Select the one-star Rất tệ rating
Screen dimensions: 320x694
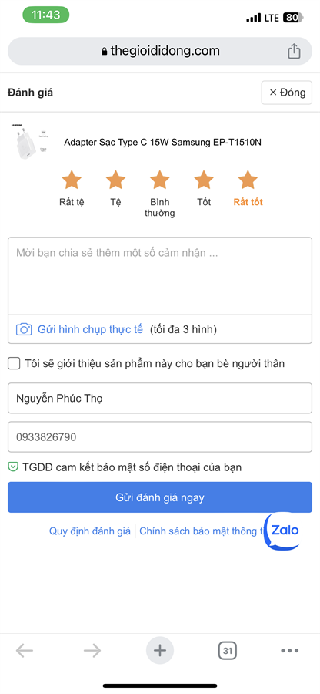(72, 180)
